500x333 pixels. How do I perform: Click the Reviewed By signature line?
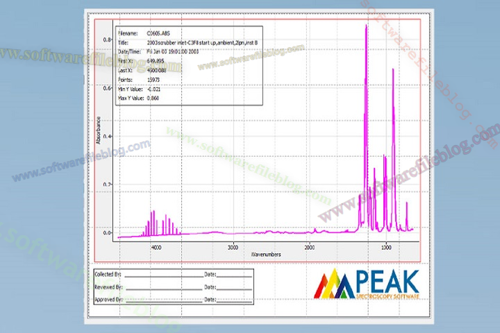tap(163, 288)
